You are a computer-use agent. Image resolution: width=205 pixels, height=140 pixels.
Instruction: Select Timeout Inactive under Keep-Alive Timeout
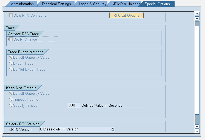11,100
